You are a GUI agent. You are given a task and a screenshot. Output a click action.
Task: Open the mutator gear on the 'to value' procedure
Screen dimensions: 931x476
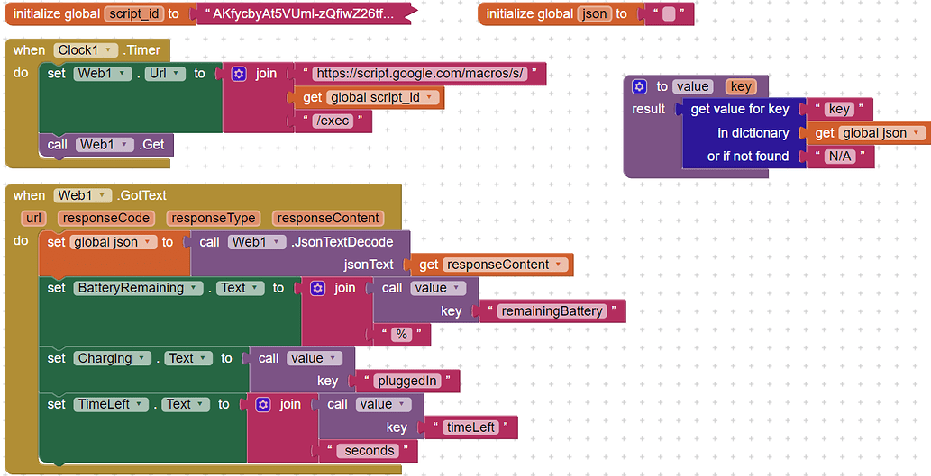point(640,86)
